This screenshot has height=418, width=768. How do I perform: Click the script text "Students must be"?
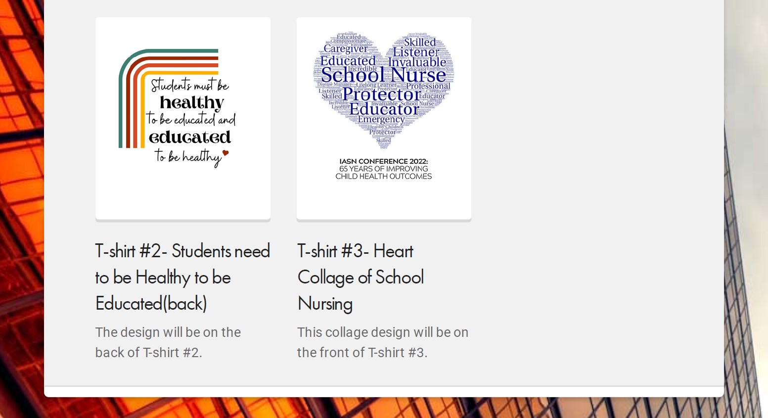pyautogui.click(x=190, y=85)
